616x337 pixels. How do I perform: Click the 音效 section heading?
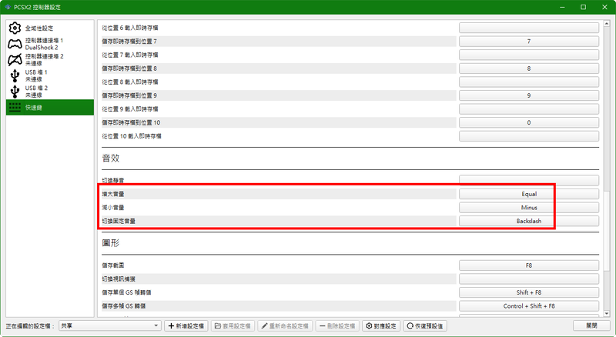point(111,158)
